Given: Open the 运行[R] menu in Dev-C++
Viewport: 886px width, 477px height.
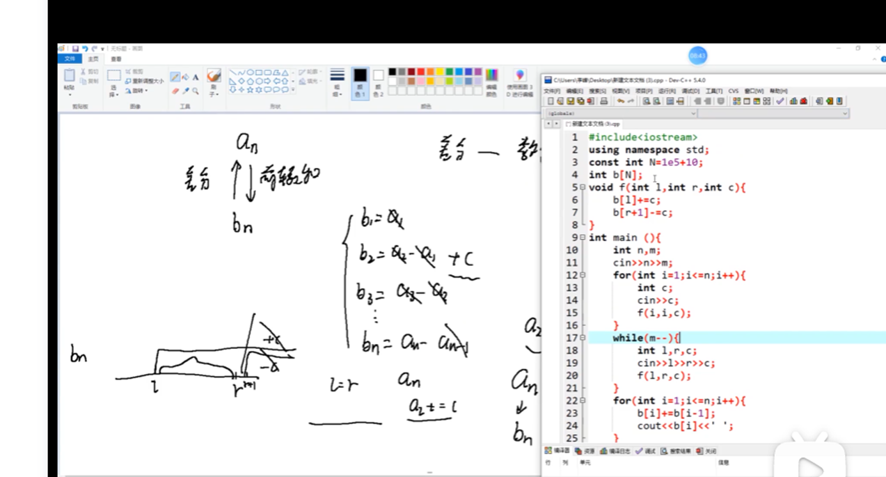Looking at the screenshot, I should (x=667, y=91).
